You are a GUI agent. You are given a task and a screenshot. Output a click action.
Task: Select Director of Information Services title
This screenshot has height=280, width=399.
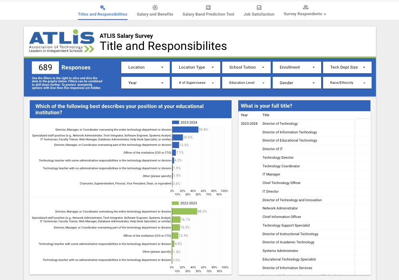click(287, 268)
